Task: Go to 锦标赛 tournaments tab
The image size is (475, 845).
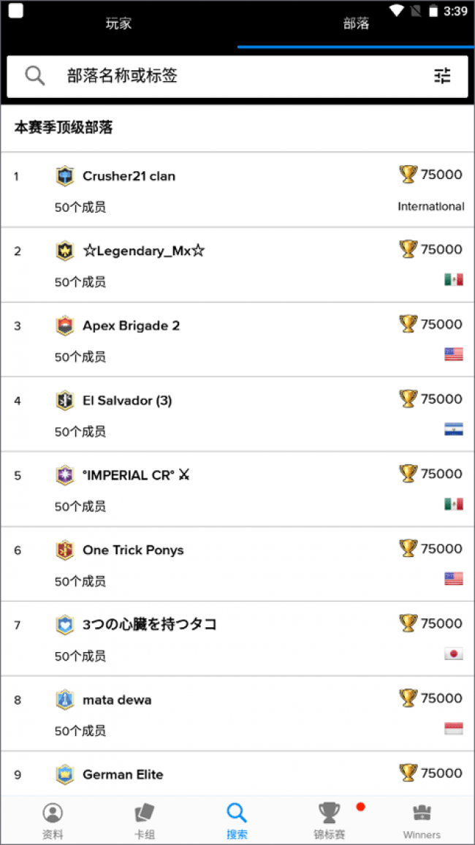Action: pos(330,820)
